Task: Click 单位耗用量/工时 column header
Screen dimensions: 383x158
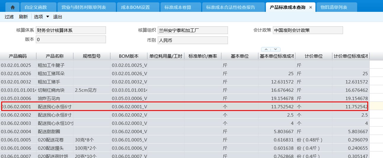Action: 166,56
